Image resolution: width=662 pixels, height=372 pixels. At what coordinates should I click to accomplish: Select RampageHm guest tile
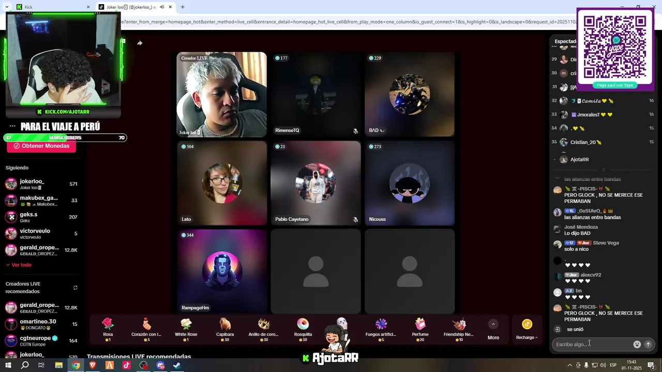222,271
